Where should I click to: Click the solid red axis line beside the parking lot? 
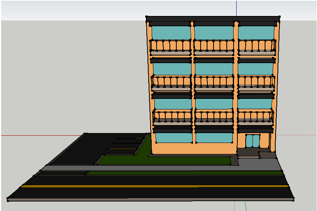(x=41, y=135)
